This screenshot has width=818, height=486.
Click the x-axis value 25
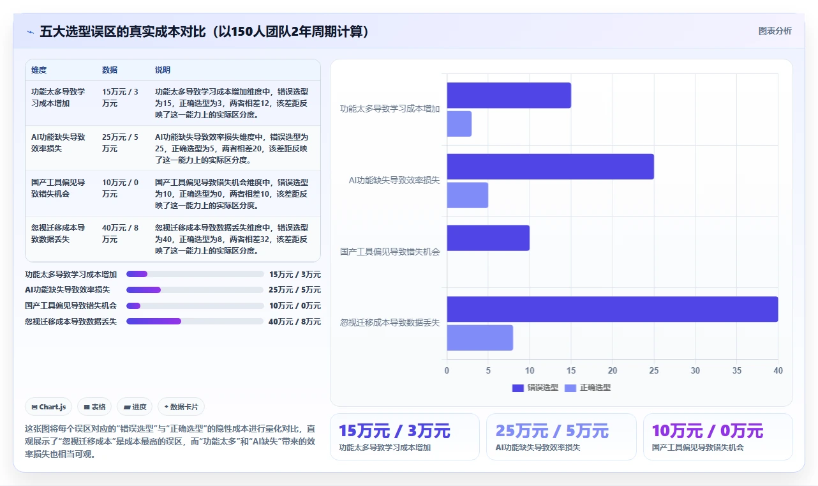pyautogui.click(x=654, y=370)
